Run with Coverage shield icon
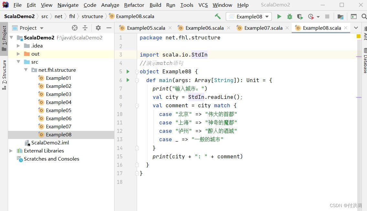 point(300,16)
